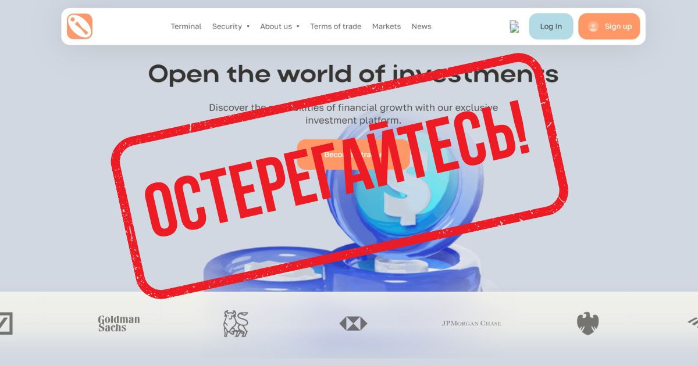
Task: Click the Barclays eagle logo
Action: tap(588, 324)
